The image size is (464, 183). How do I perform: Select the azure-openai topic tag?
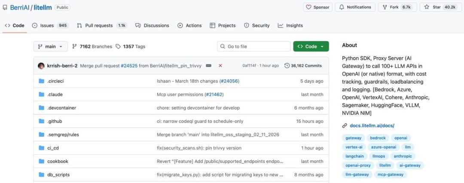[384, 147]
